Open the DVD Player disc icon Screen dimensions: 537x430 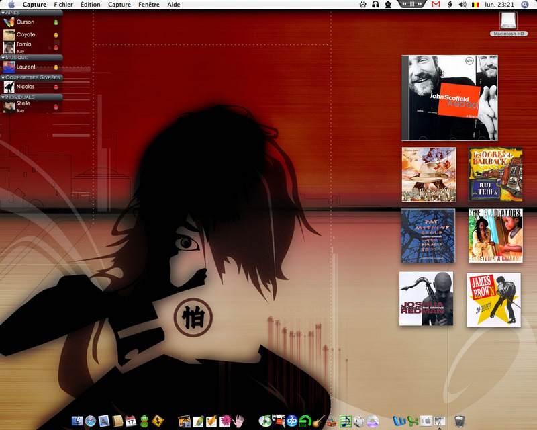coord(373,421)
